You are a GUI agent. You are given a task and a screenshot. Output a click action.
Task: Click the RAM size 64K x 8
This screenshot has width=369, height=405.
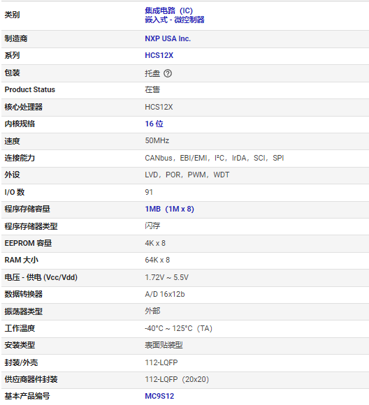(157, 260)
